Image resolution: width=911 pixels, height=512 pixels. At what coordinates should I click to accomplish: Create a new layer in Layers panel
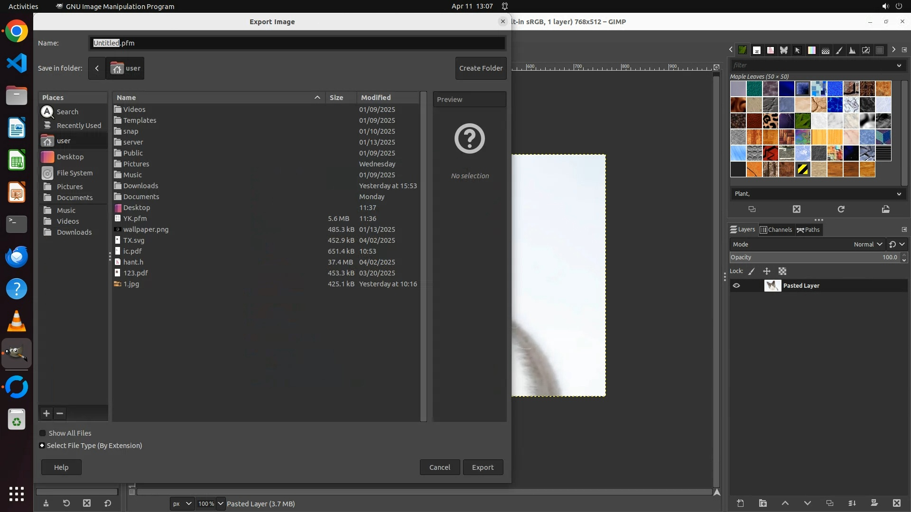tap(740, 503)
